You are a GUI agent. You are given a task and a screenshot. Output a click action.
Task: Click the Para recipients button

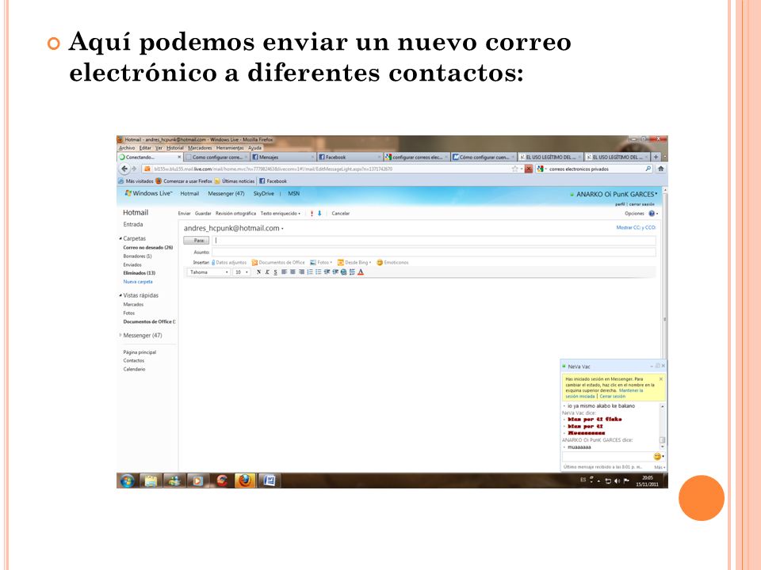click(x=197, y=241)
